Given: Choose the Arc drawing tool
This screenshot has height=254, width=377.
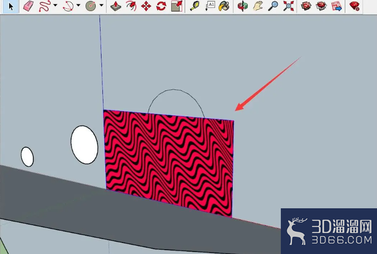Looking at the screenshot, I should pos(68,6).
